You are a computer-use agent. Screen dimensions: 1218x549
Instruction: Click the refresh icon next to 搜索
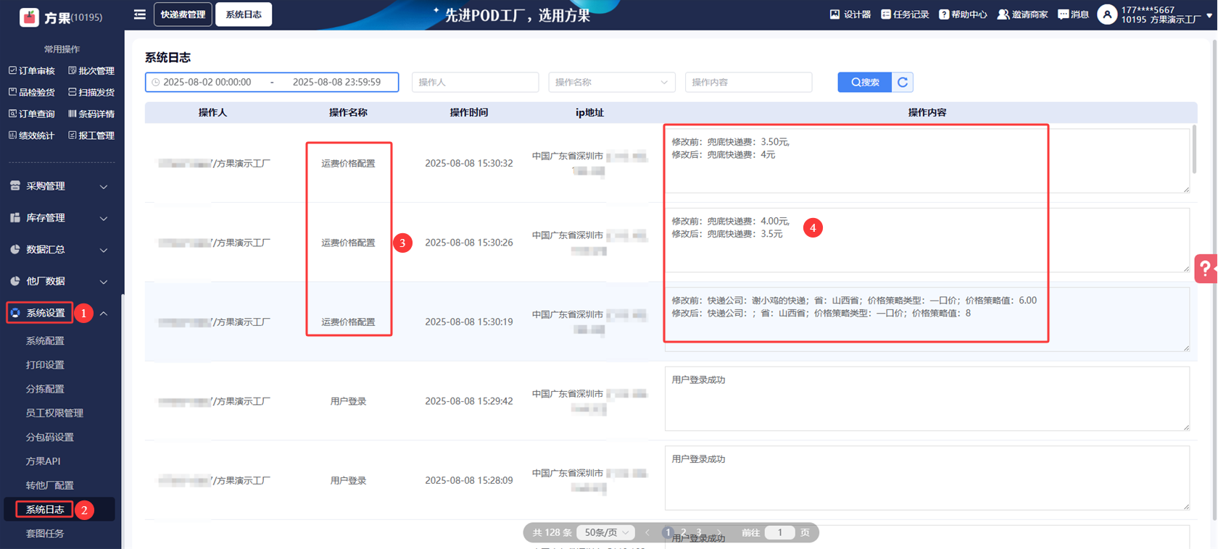903,83
